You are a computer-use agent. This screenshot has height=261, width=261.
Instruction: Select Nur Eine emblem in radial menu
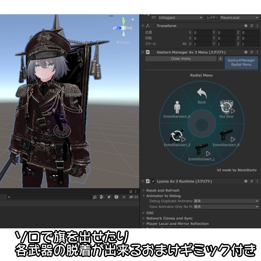pos(226,107)
